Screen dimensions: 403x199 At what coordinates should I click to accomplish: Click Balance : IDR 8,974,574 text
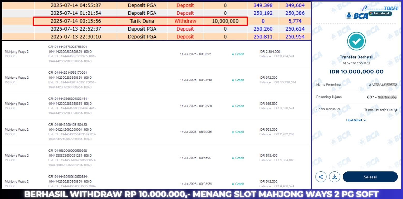(277, 56)
